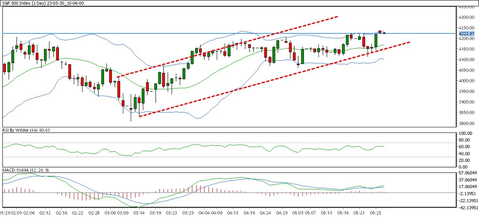Click the 02/22 date label
This screenshot has width=479, height=223.
pyautogui.click(x=78, y=213)
